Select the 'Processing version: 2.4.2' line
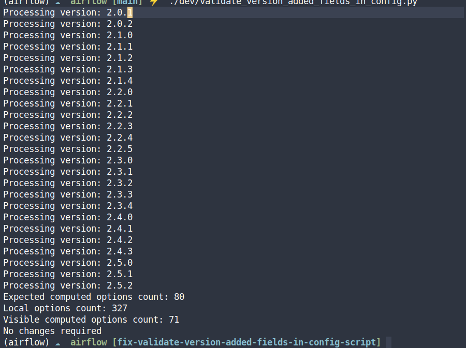The image size is (466, 348). 68,240
